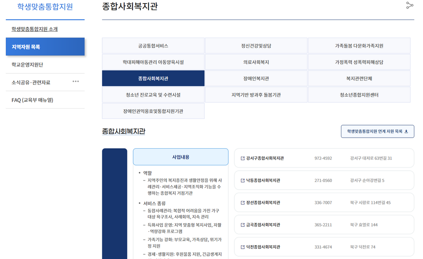This screenshot has height=259, width=423.
Task: Click 학교운영지원단 sidebar menu item
Action: 27,65
